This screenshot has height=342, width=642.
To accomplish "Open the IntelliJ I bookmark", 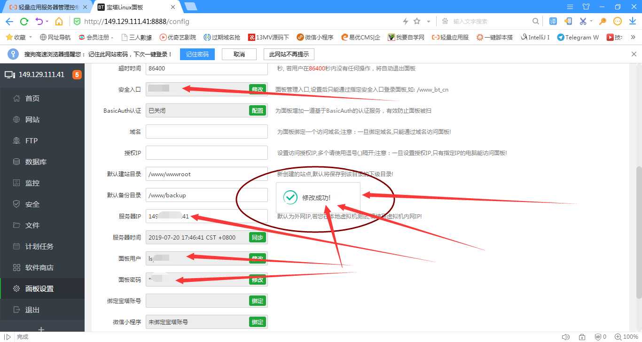I will pos(535,37).
